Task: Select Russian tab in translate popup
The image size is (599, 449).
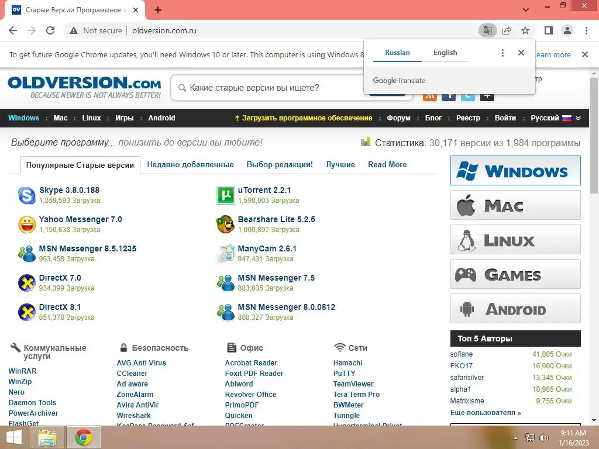Action: [397, 53]
